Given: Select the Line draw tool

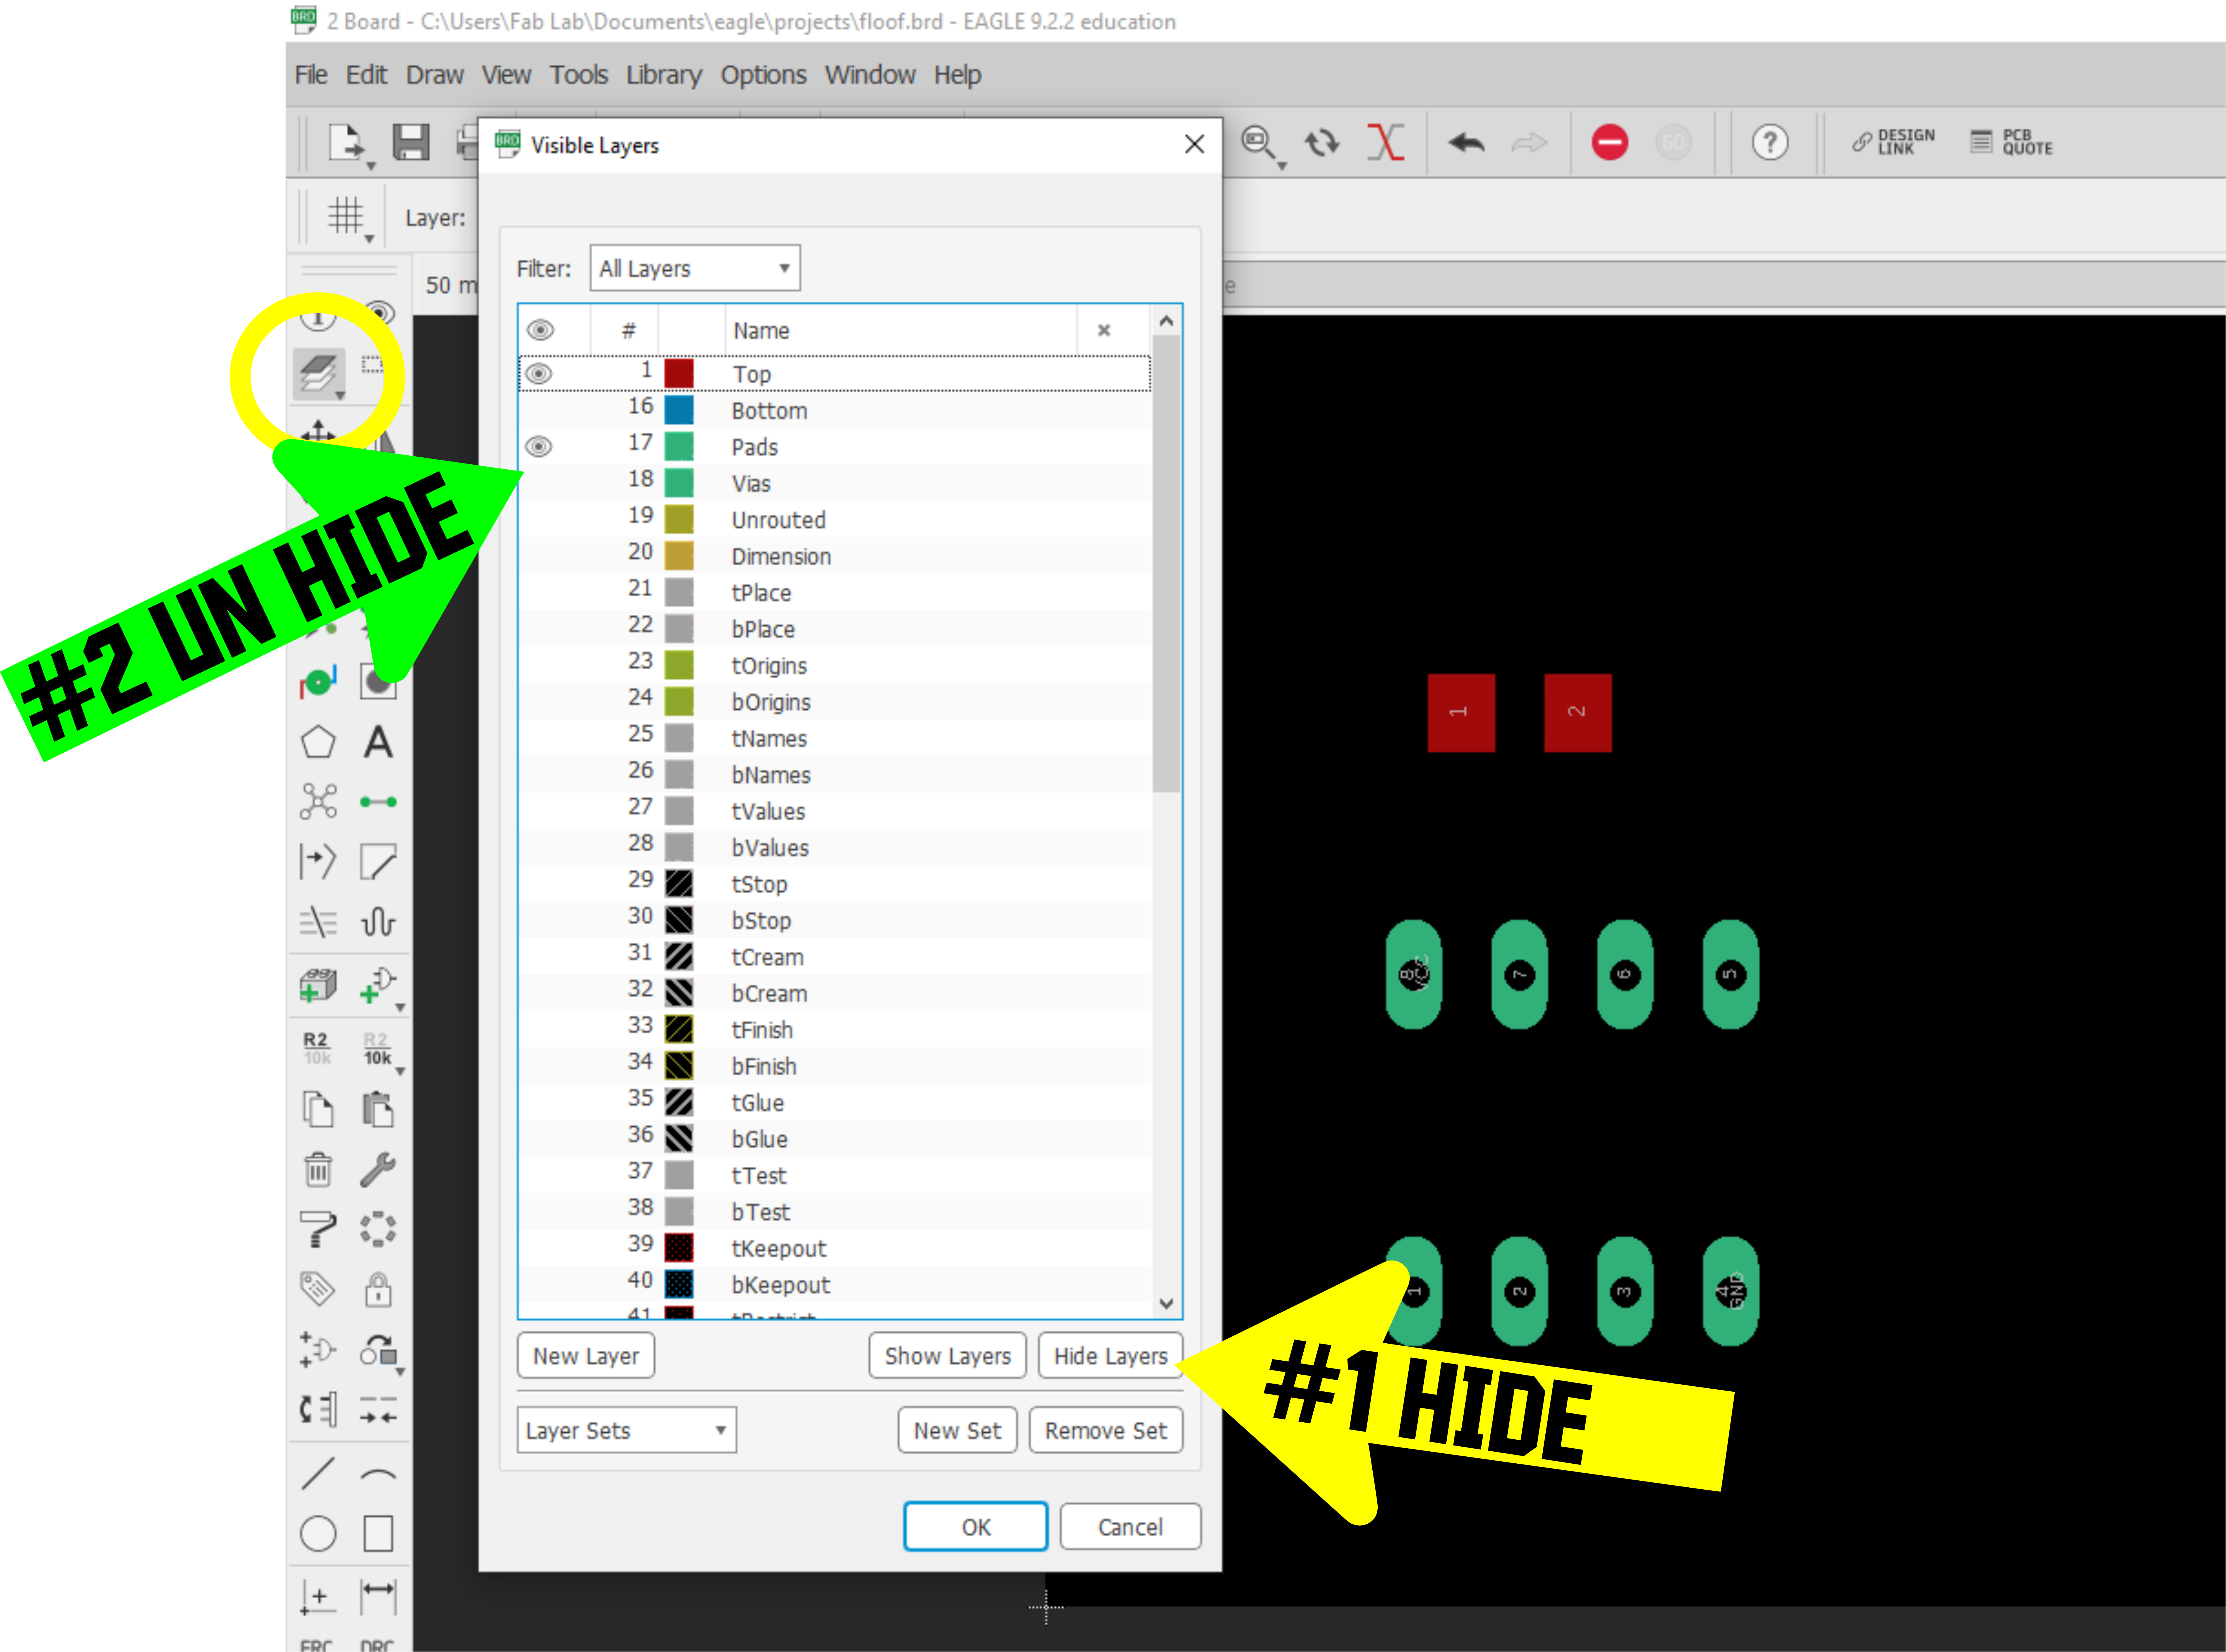Looking at the screenshot, I should click(318, 1473).
